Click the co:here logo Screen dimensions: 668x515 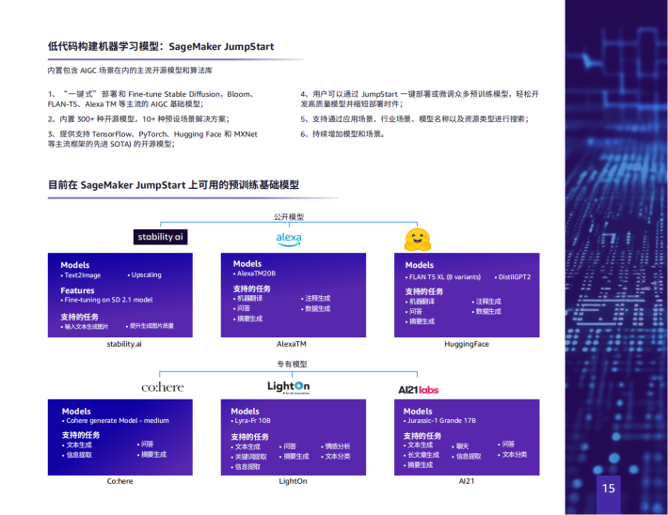(163, 387)
